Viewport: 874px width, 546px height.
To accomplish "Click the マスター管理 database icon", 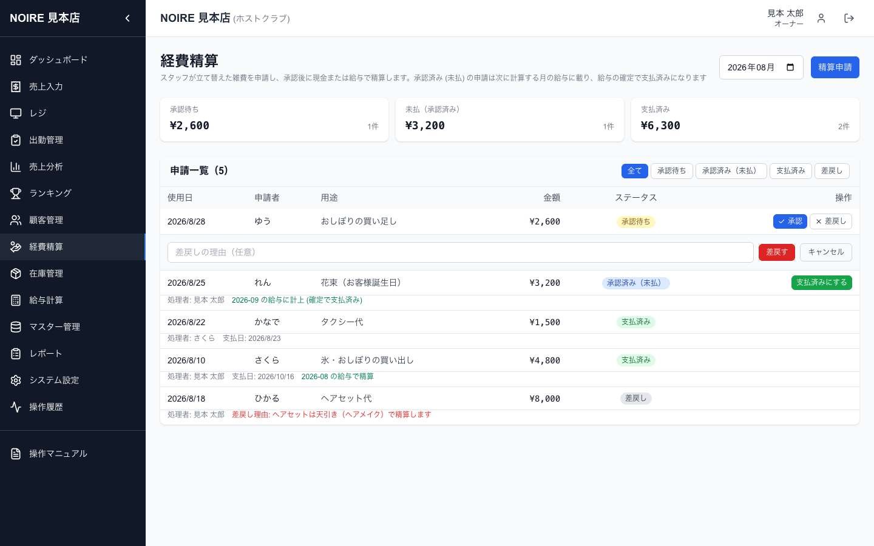I will [x=16, y=327].
